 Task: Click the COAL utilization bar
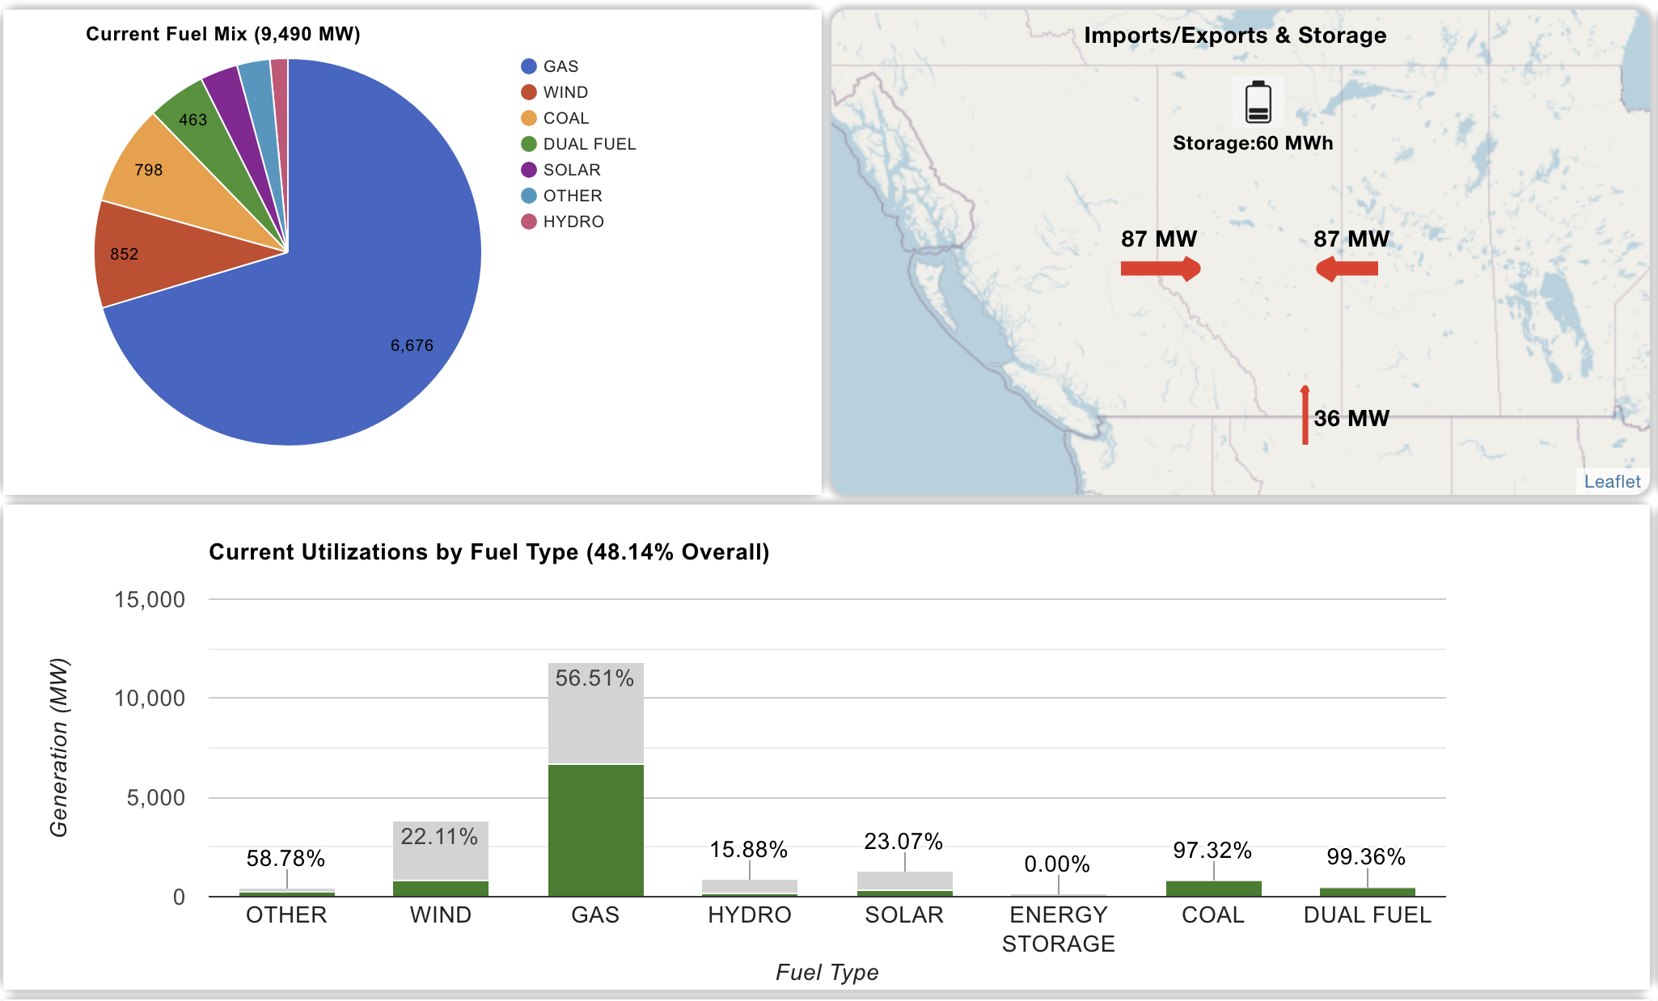tap(1213, 889)
